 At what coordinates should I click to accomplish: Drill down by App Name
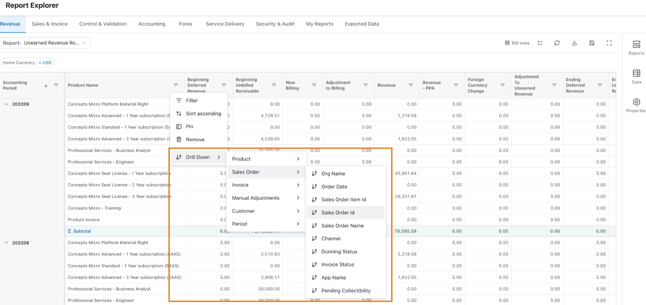pos(346,278)
